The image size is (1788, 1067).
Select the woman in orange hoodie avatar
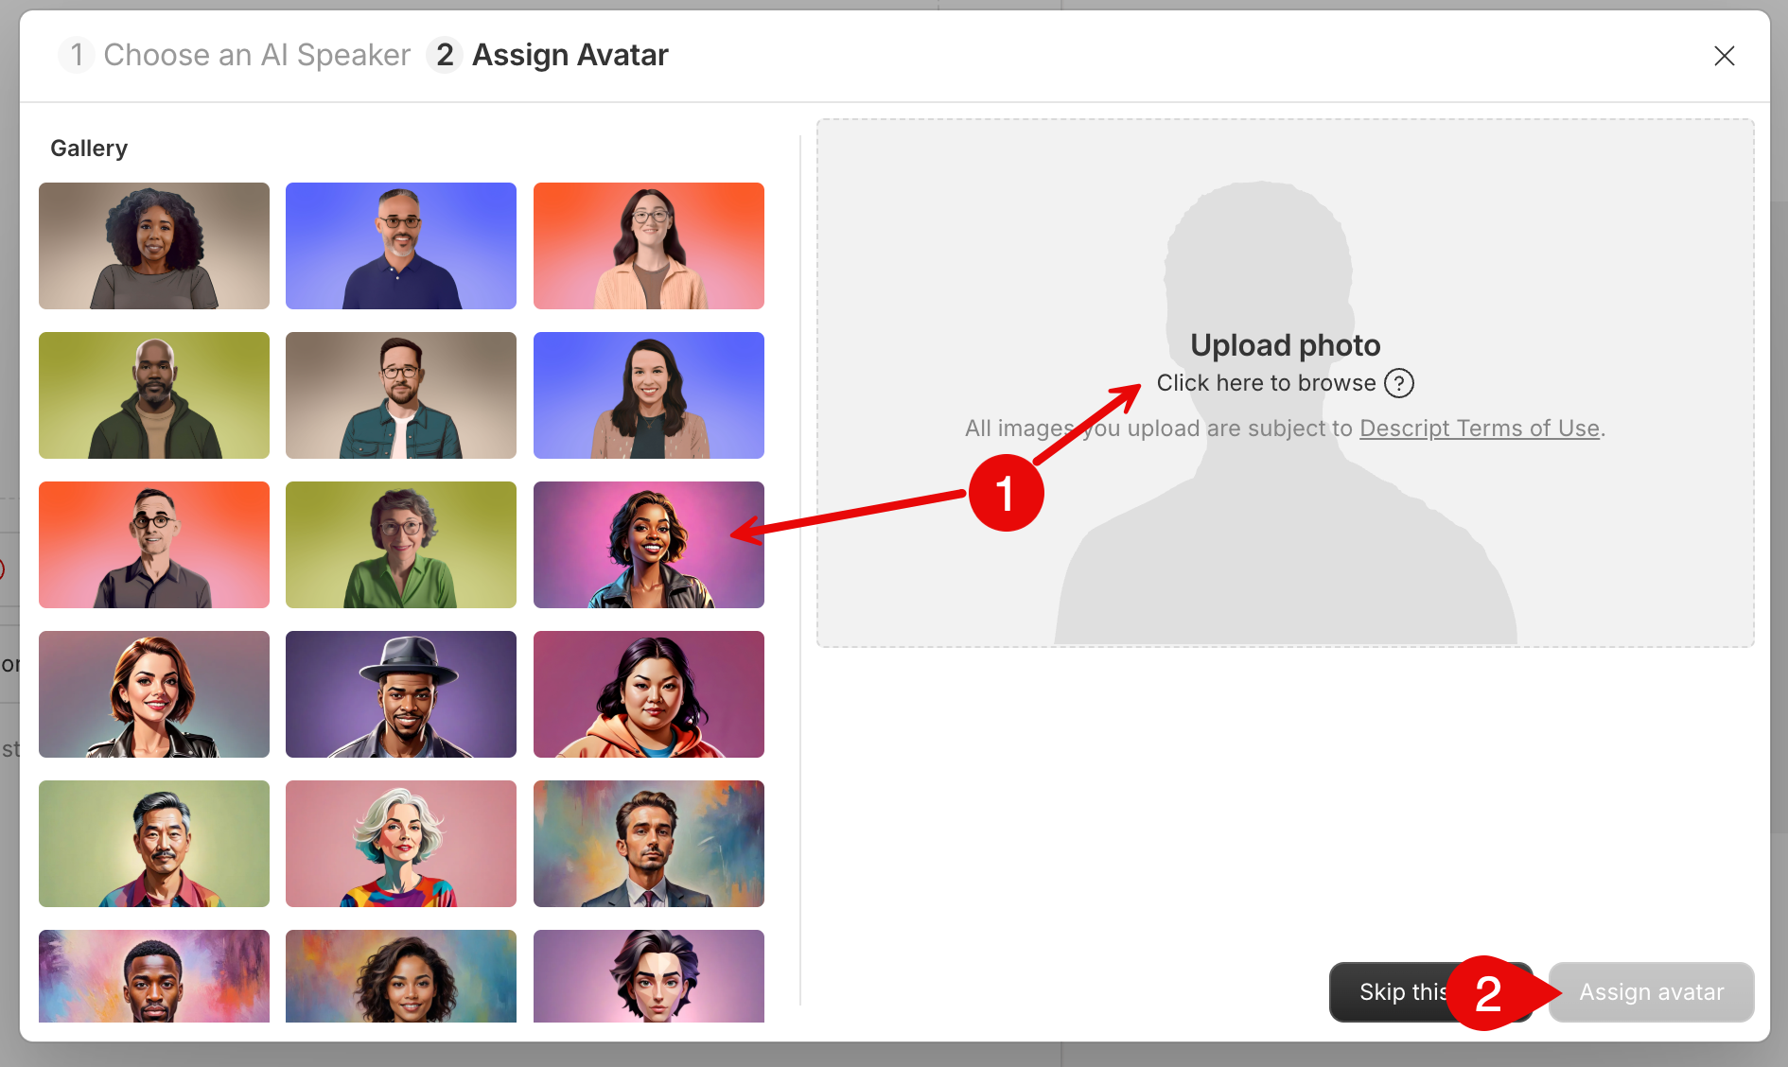(x=648, y=694)
